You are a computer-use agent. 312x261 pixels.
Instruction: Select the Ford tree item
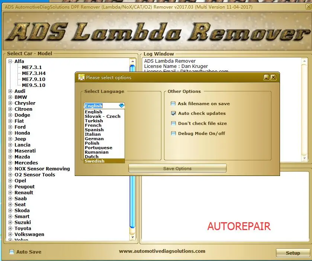point(20,127)
